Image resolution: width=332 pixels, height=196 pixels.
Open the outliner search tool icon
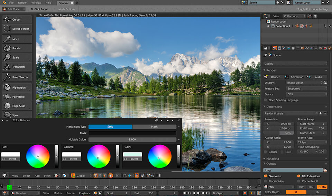click(309, 16)
